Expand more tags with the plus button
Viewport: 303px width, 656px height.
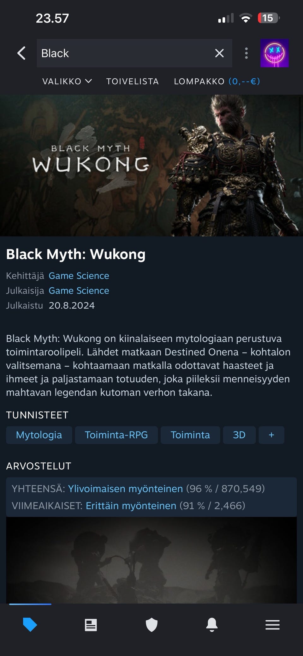(271, 435)
